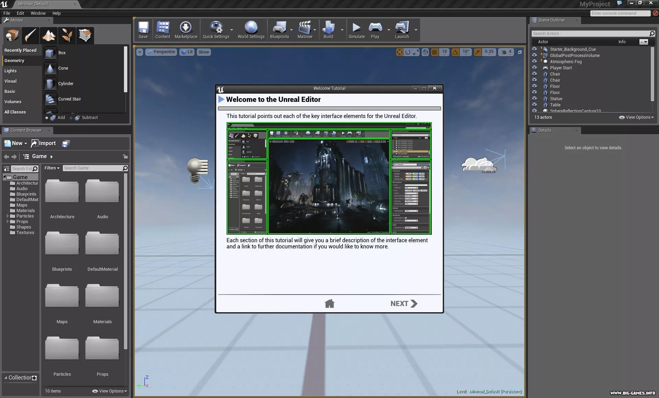Select the Foliage mode icon

67,35
